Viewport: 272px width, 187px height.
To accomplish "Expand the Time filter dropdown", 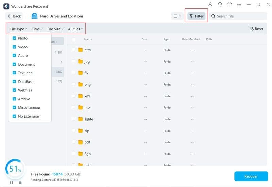I will [x=37, y=29].
